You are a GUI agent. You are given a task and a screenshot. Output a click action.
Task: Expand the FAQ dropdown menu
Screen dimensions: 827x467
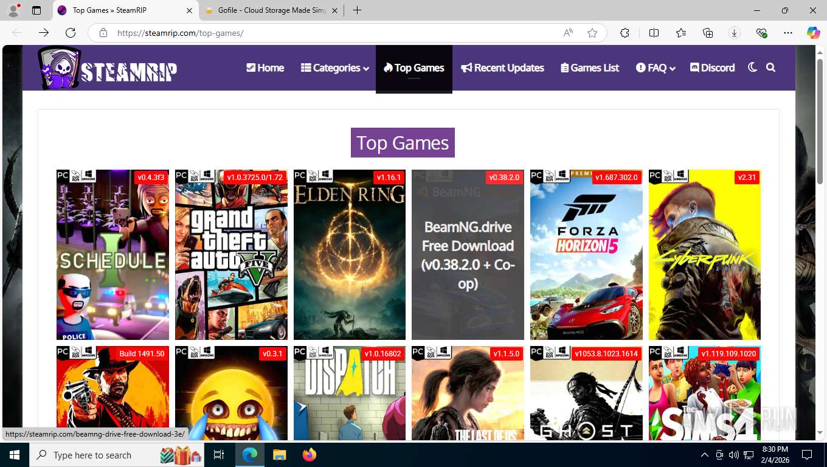tap(656, 67)
